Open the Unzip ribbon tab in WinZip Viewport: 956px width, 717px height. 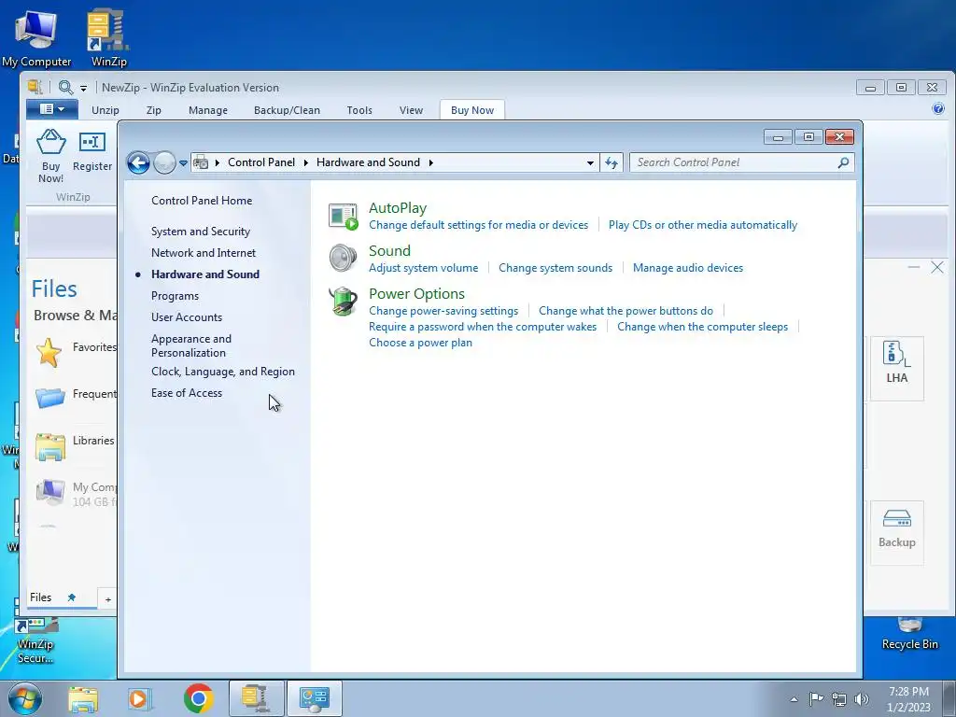pos(105,110)
